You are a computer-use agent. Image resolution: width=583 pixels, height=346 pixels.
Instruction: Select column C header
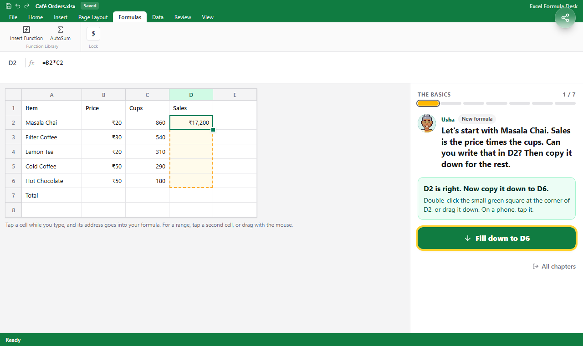coord(148,95)
